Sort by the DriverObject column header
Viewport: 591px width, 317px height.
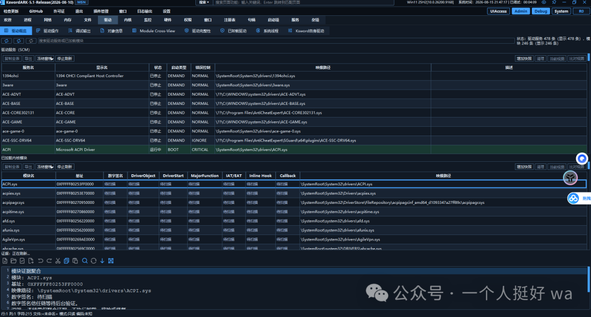[143, 176]
